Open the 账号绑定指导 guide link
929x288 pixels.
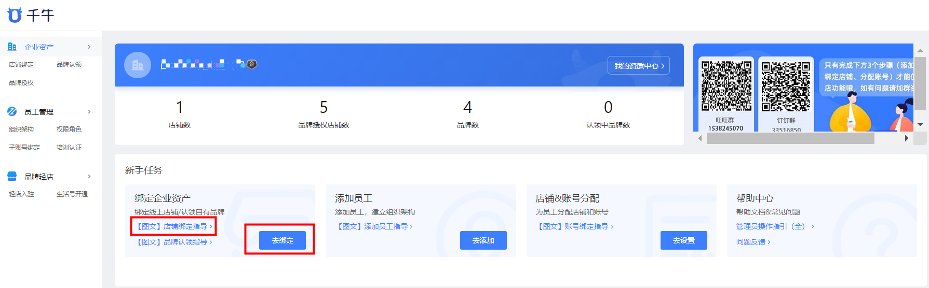click(574, 226)
